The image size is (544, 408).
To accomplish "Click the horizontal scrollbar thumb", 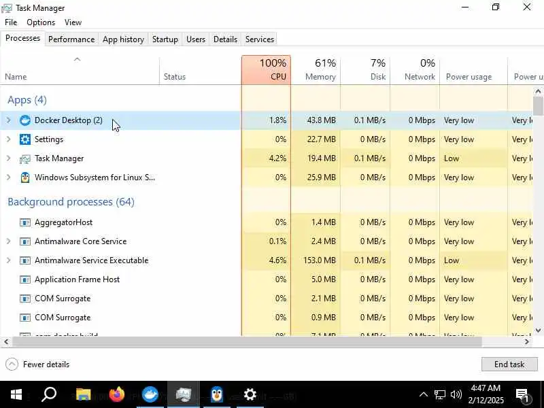I will [247, 342].
